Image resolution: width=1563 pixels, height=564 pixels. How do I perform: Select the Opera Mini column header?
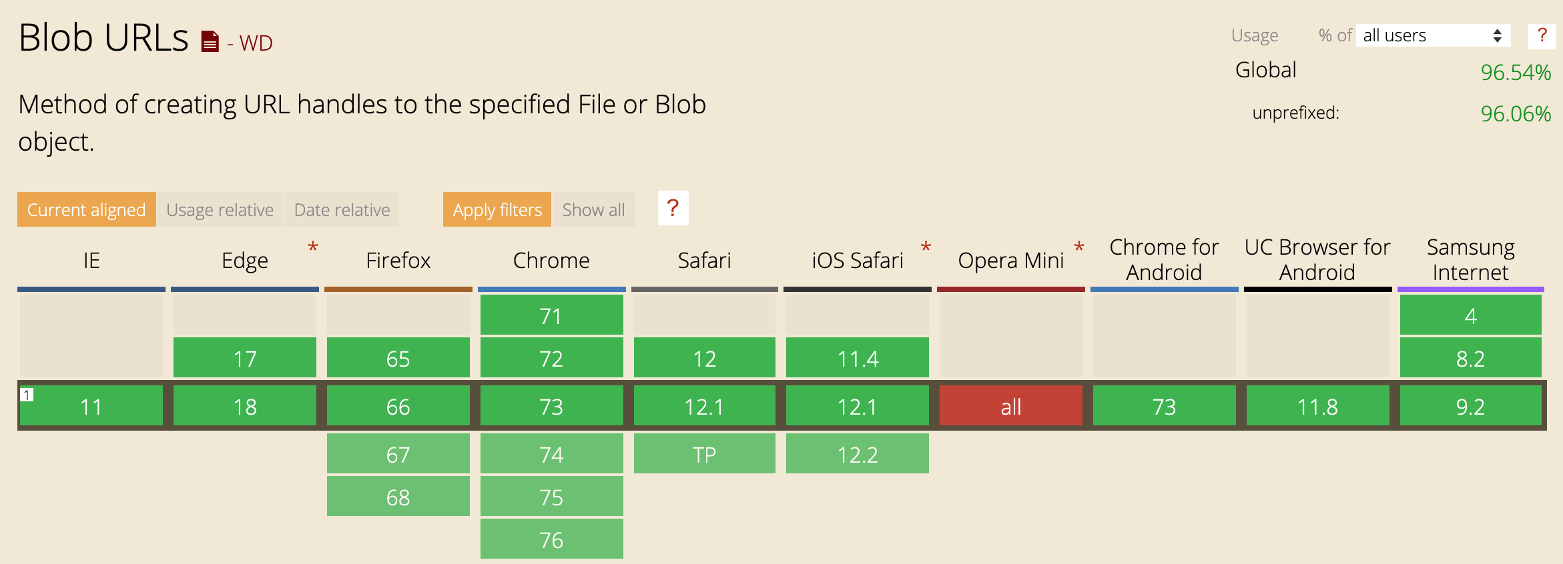coord(1011,260)
